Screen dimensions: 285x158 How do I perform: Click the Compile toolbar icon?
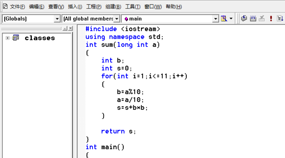point(244,19)
